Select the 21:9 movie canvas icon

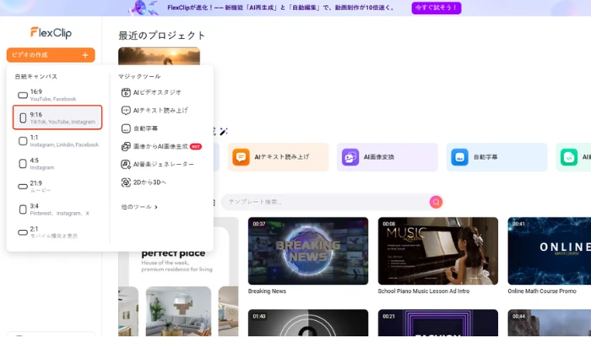pos(23,187)
